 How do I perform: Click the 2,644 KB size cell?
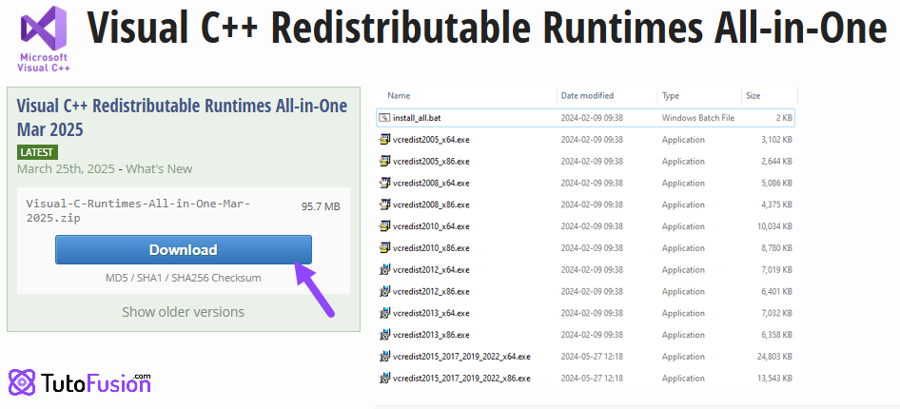[776, 161]
